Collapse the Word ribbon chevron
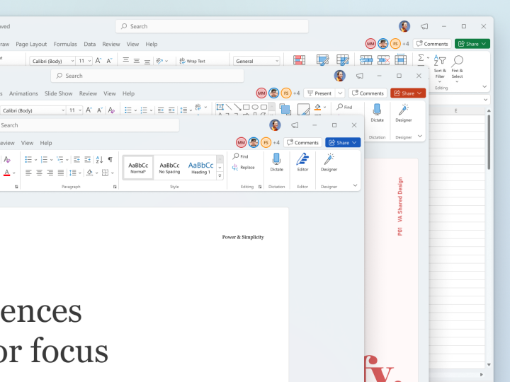 355,185
